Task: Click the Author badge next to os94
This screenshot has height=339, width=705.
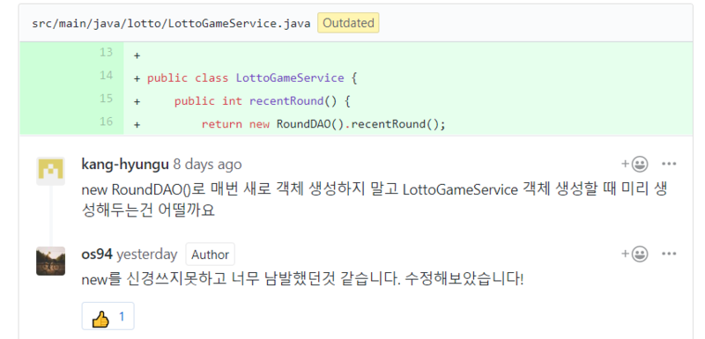Action: (x=210, y=254)
